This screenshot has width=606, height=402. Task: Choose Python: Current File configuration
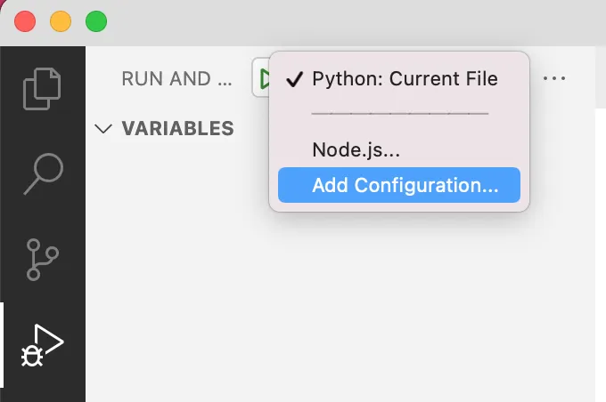click(x=405, y=79)
